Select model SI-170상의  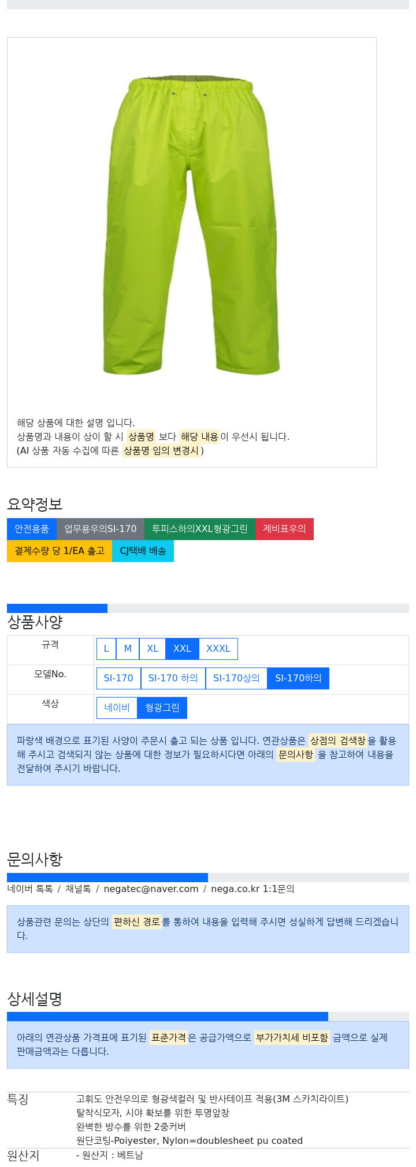point(236,678)
